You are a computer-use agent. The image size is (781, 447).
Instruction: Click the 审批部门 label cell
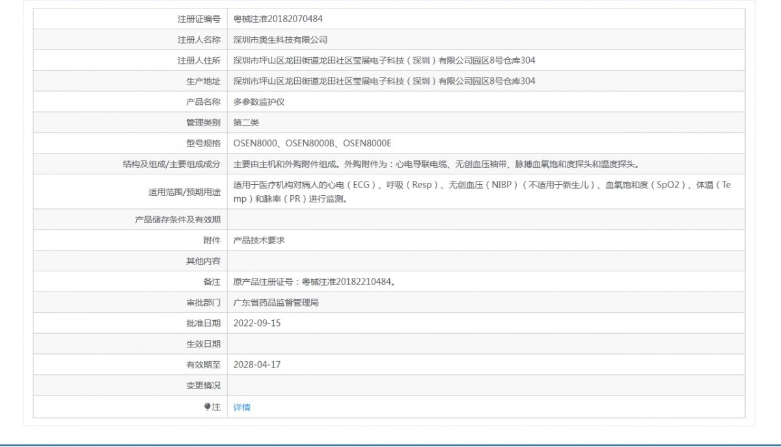130,303
